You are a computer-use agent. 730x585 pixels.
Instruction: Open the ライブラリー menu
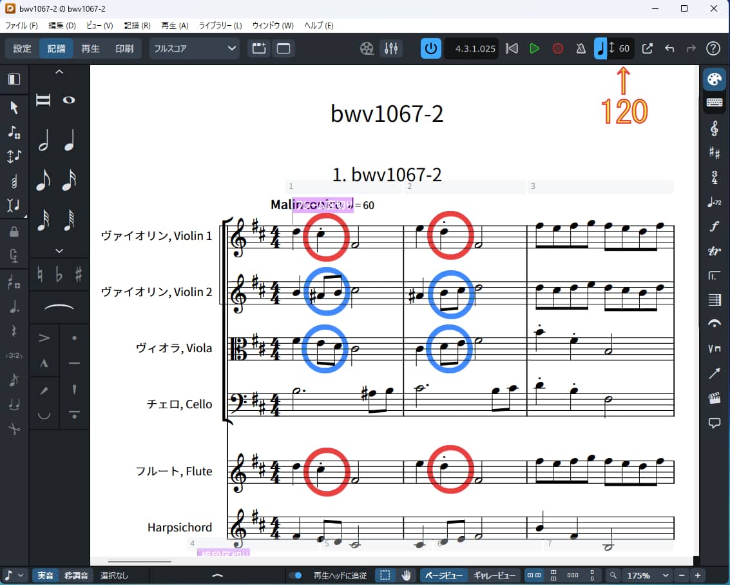220,25
